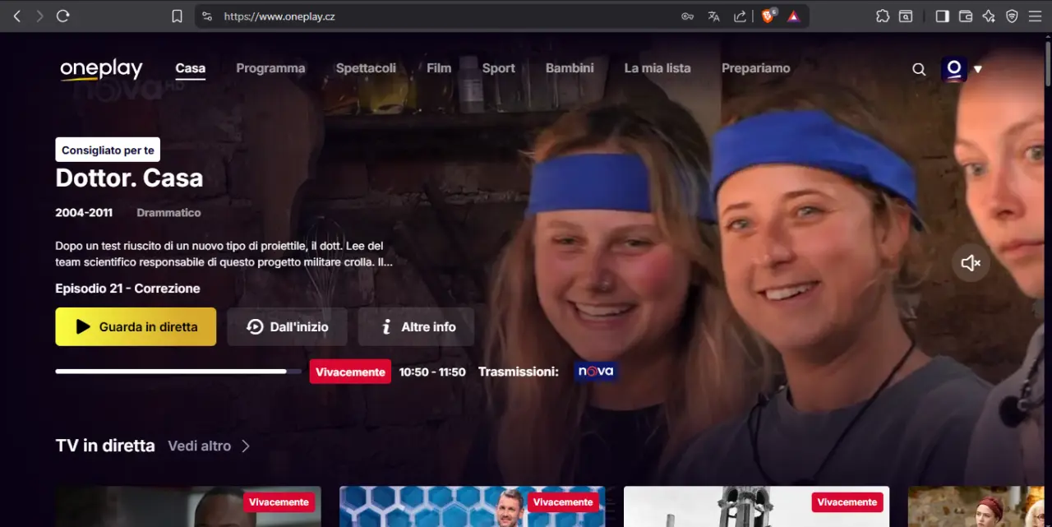Viewport: 1052px width, 527px height.
Task: Click the user profile avatar
Action: [x=954, y=69]
